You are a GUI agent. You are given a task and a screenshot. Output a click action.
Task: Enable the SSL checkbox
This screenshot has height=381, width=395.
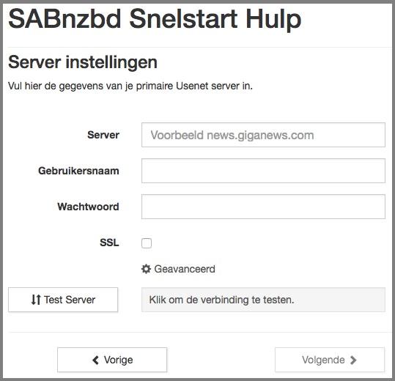click(147, 243)
